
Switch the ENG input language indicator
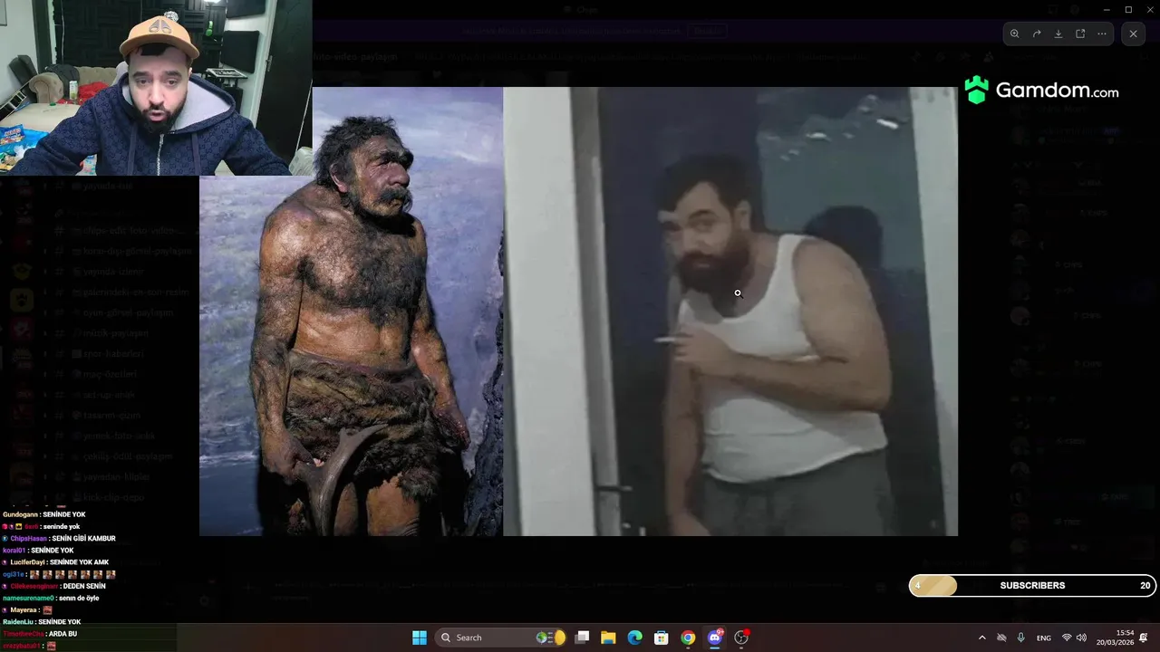point(1044,638)
